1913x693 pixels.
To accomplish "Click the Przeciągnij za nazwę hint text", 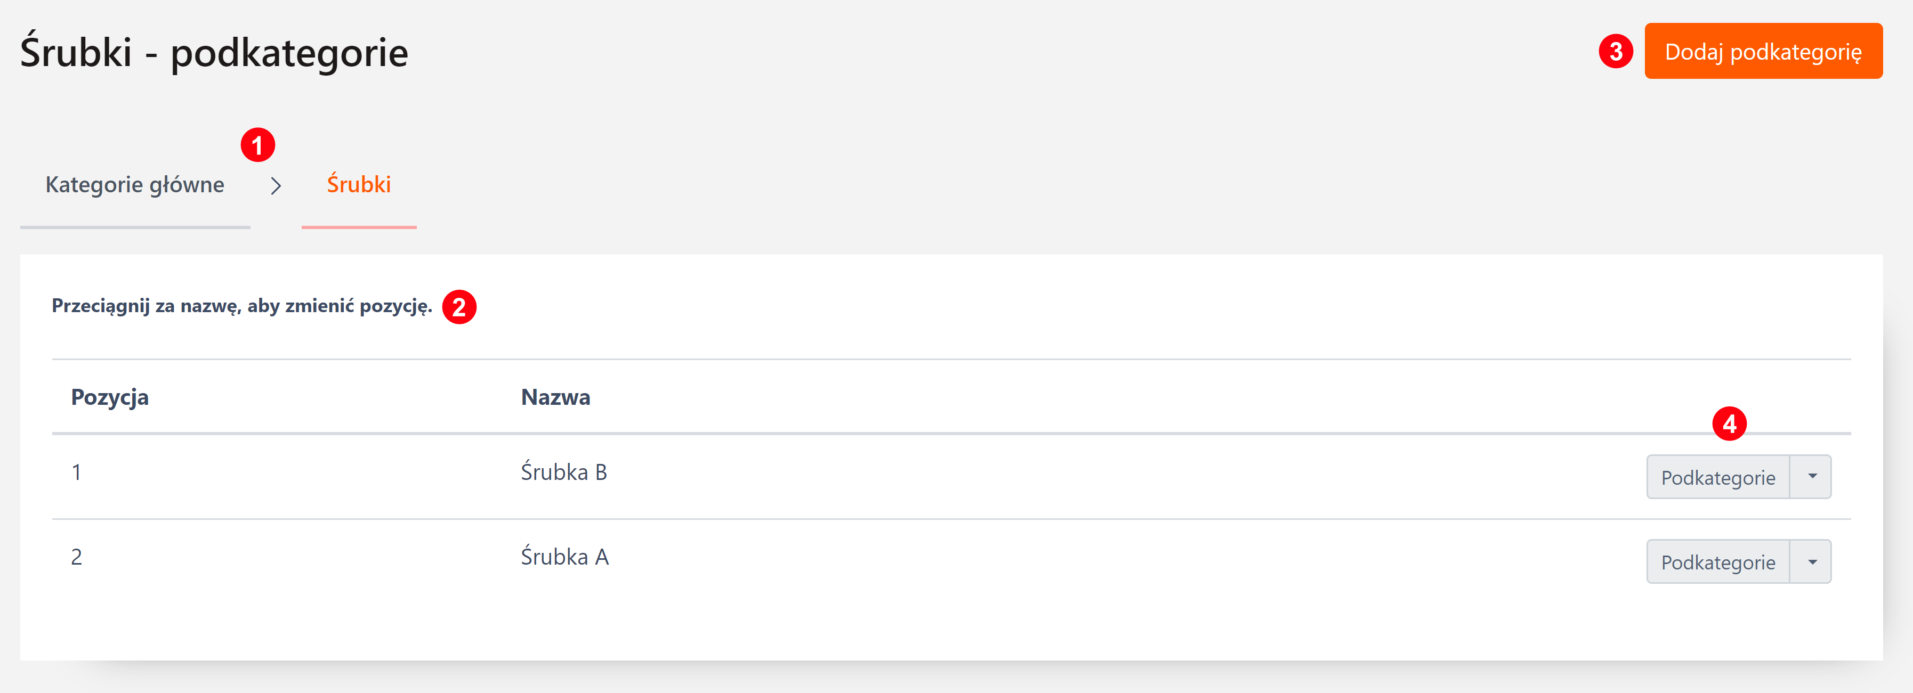I will click(x=242, y=306).
